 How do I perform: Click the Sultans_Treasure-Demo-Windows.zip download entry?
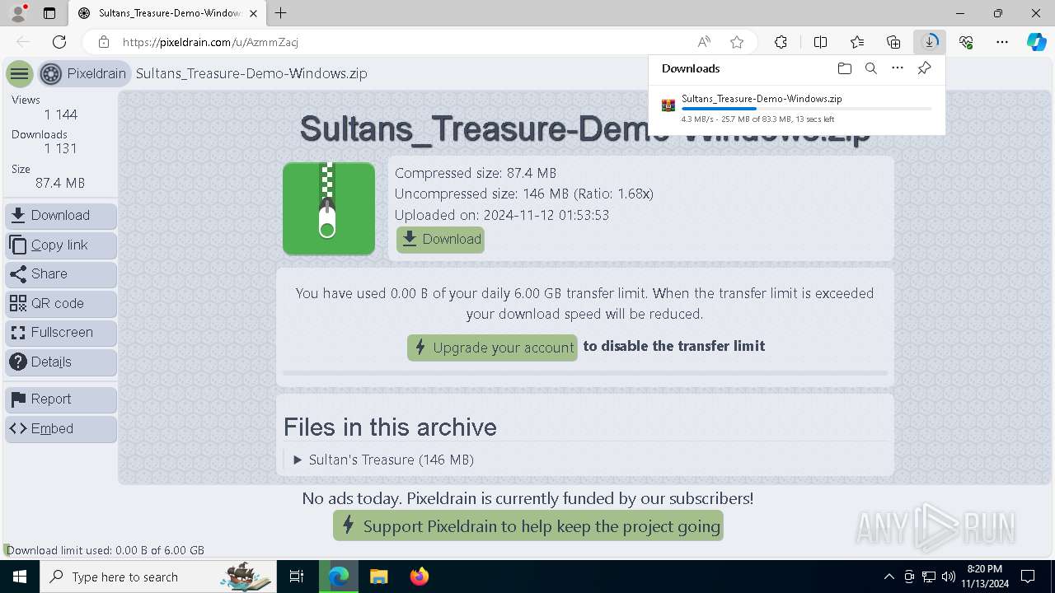point(796,108)
